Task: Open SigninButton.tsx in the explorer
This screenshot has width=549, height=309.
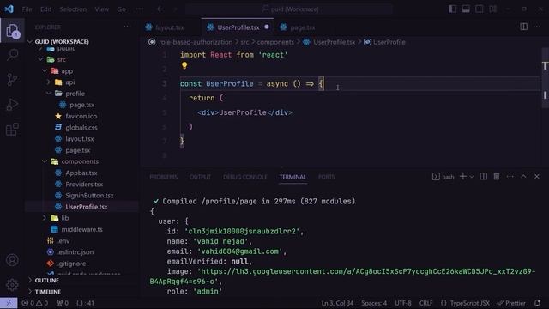Action: point(89,196)
